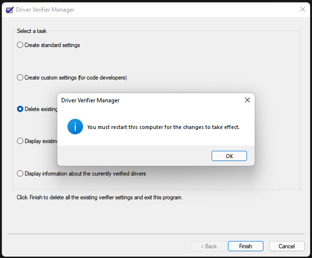Pick the Display existing settings radio button
Screen dimensions: 312x258
(x=20, y=141)
